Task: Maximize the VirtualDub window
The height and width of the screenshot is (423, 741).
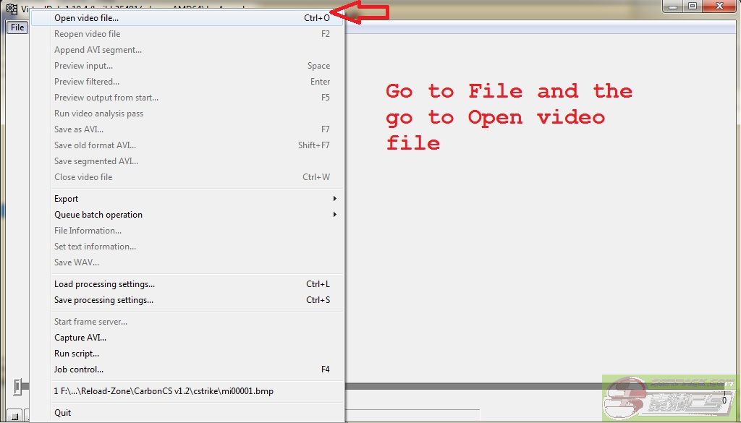Action: point(693,6)
